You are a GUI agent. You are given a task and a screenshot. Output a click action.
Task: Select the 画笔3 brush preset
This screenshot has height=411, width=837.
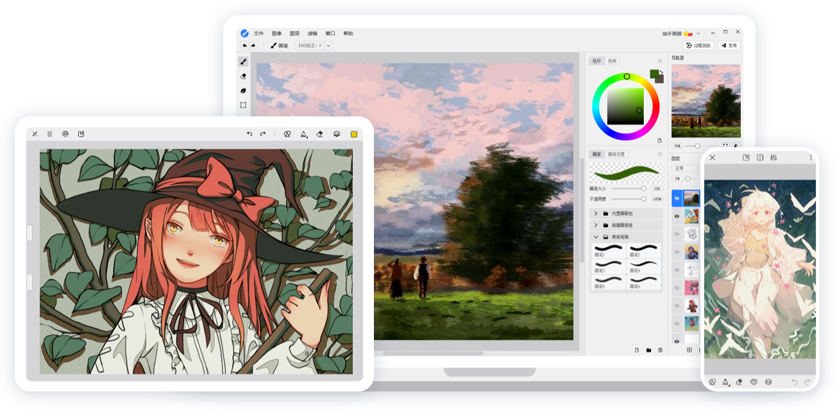[607, 264]
